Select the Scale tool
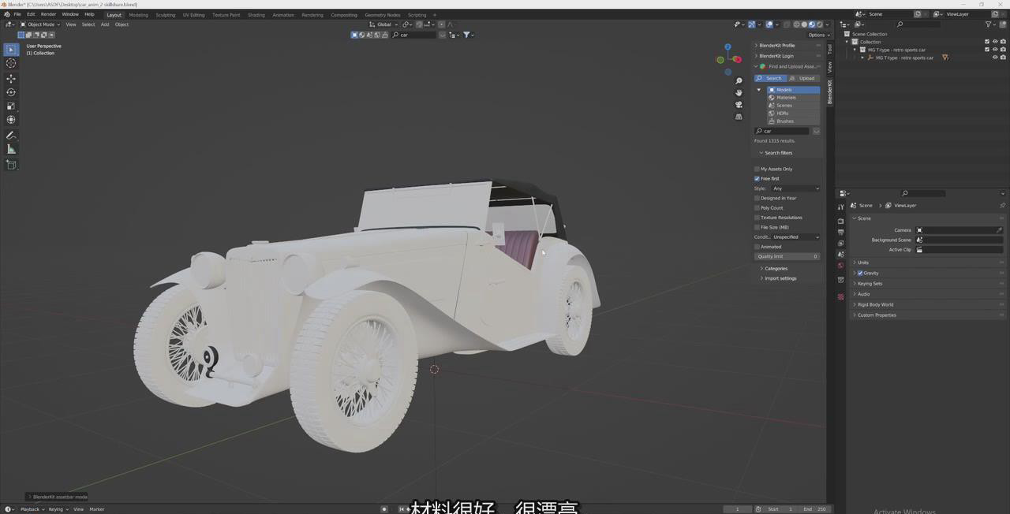Screen dimensions: 1010x514 (x=11, y=106)
